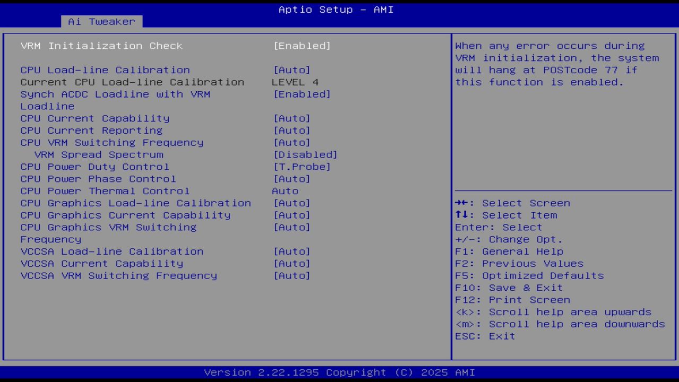Click the VRM initialization help description text
This screenshot has width=679, height=382.
pyautogui.click(x=557, y=64)
